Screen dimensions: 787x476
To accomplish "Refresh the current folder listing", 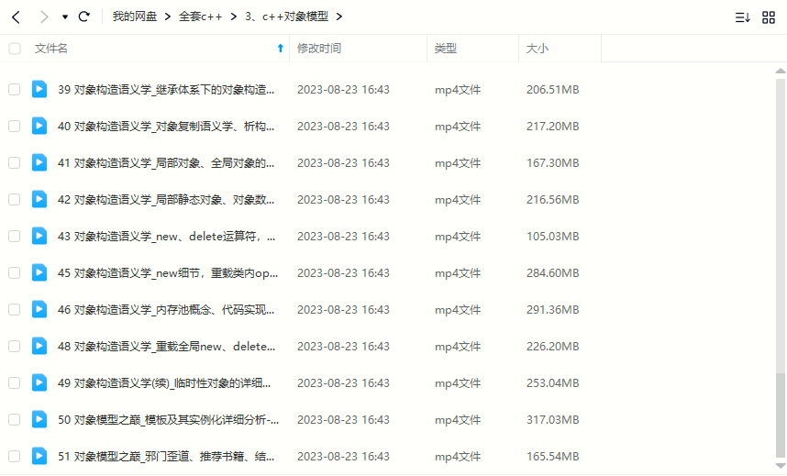I will point(84,17).
